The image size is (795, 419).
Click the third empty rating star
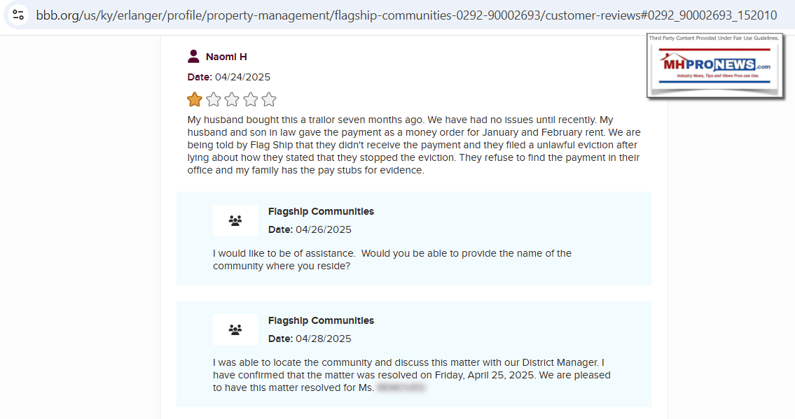pos(232,99)
